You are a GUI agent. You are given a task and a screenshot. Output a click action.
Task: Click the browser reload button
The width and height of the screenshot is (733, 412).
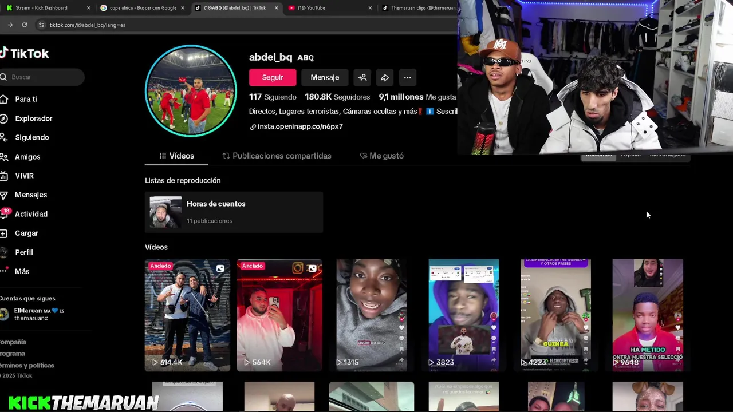tap(25, 25)
